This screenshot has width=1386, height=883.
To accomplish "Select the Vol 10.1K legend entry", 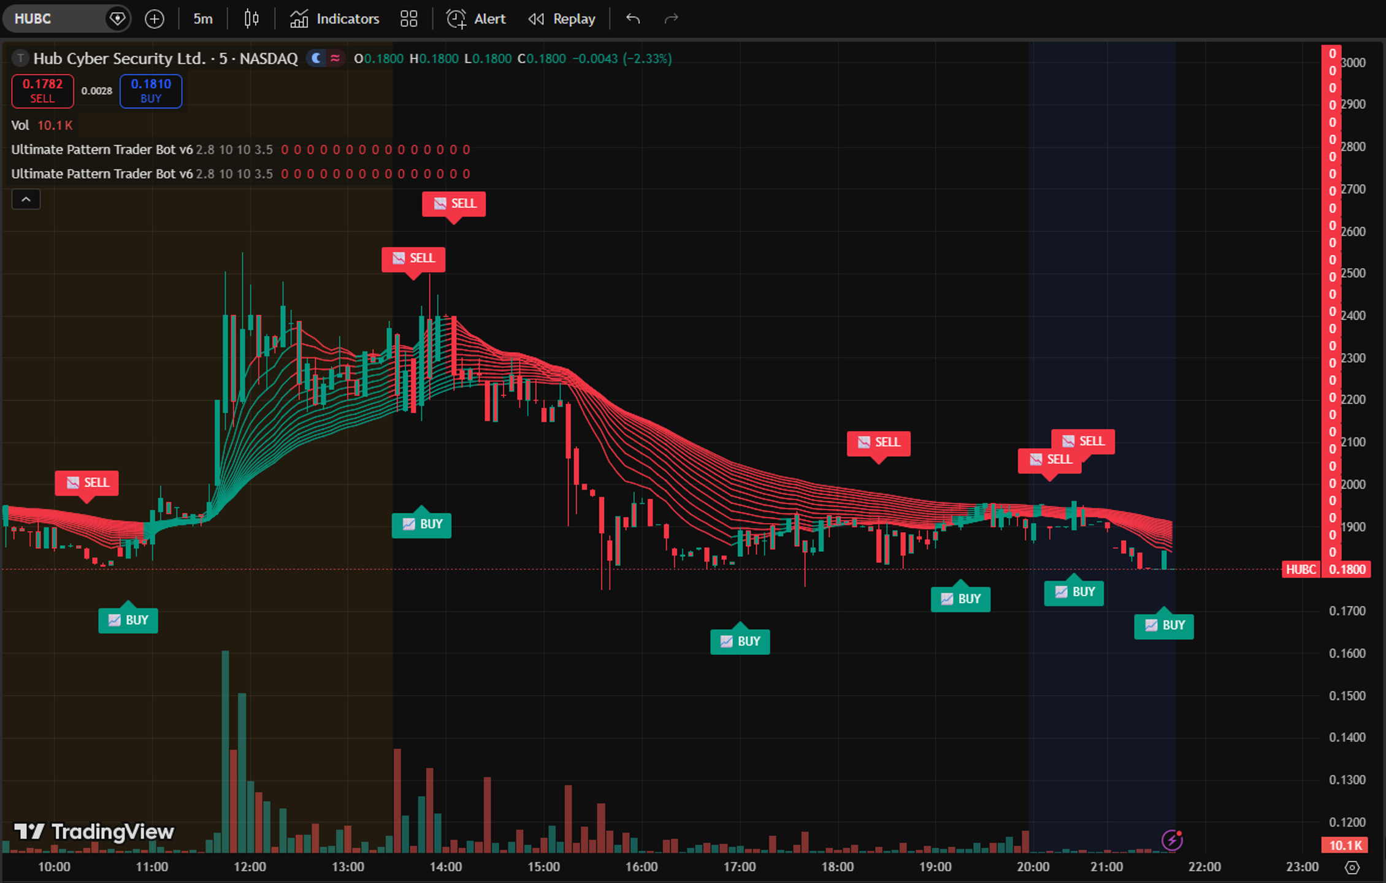I will pos(42,125).
